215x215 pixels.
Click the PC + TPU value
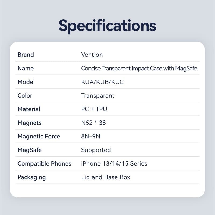[94, 109]
